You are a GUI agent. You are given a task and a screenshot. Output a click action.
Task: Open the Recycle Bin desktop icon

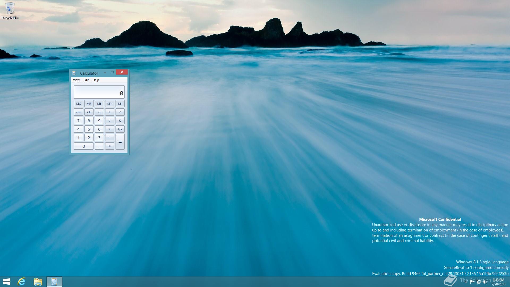point(10,11)
